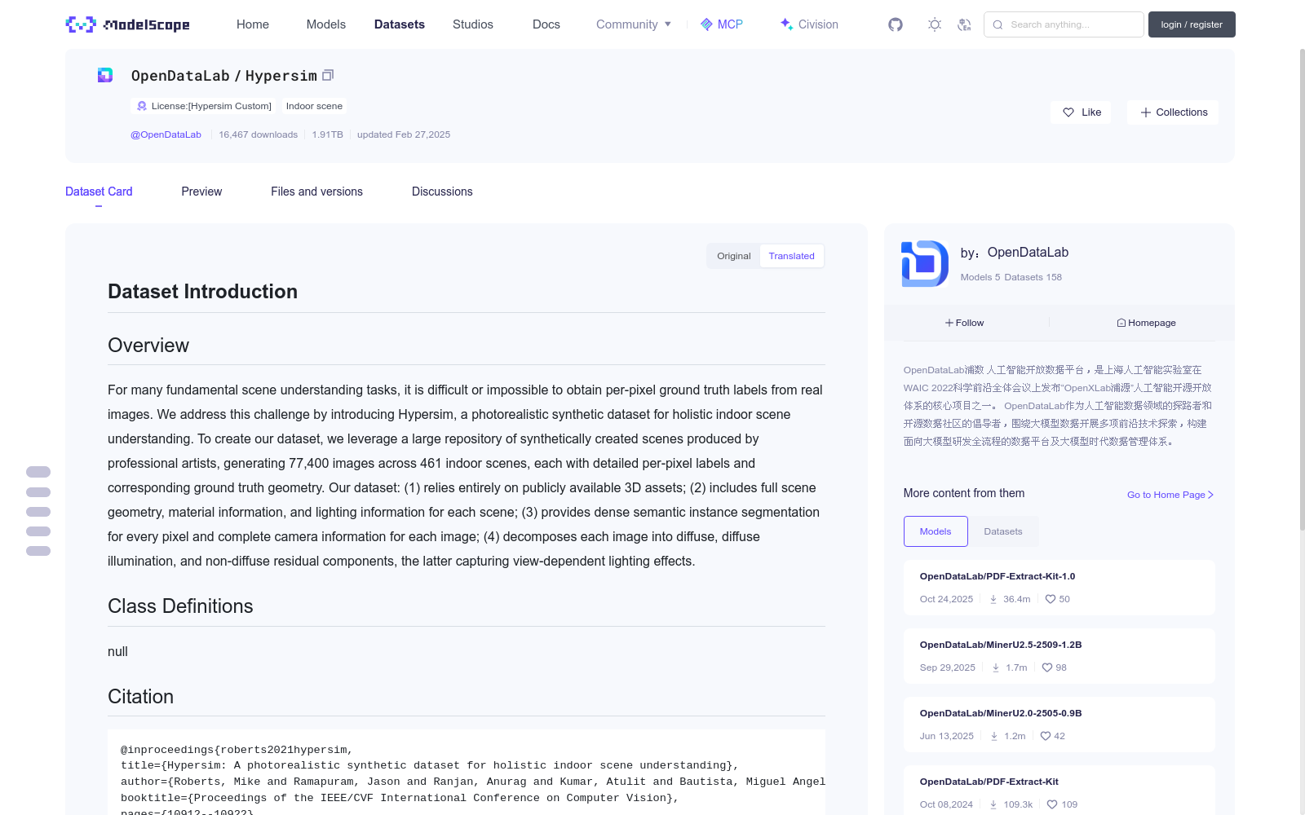Screen dimensions: 1305x815
Task: Click the Indoor scene tag
Action: [314, 106]
